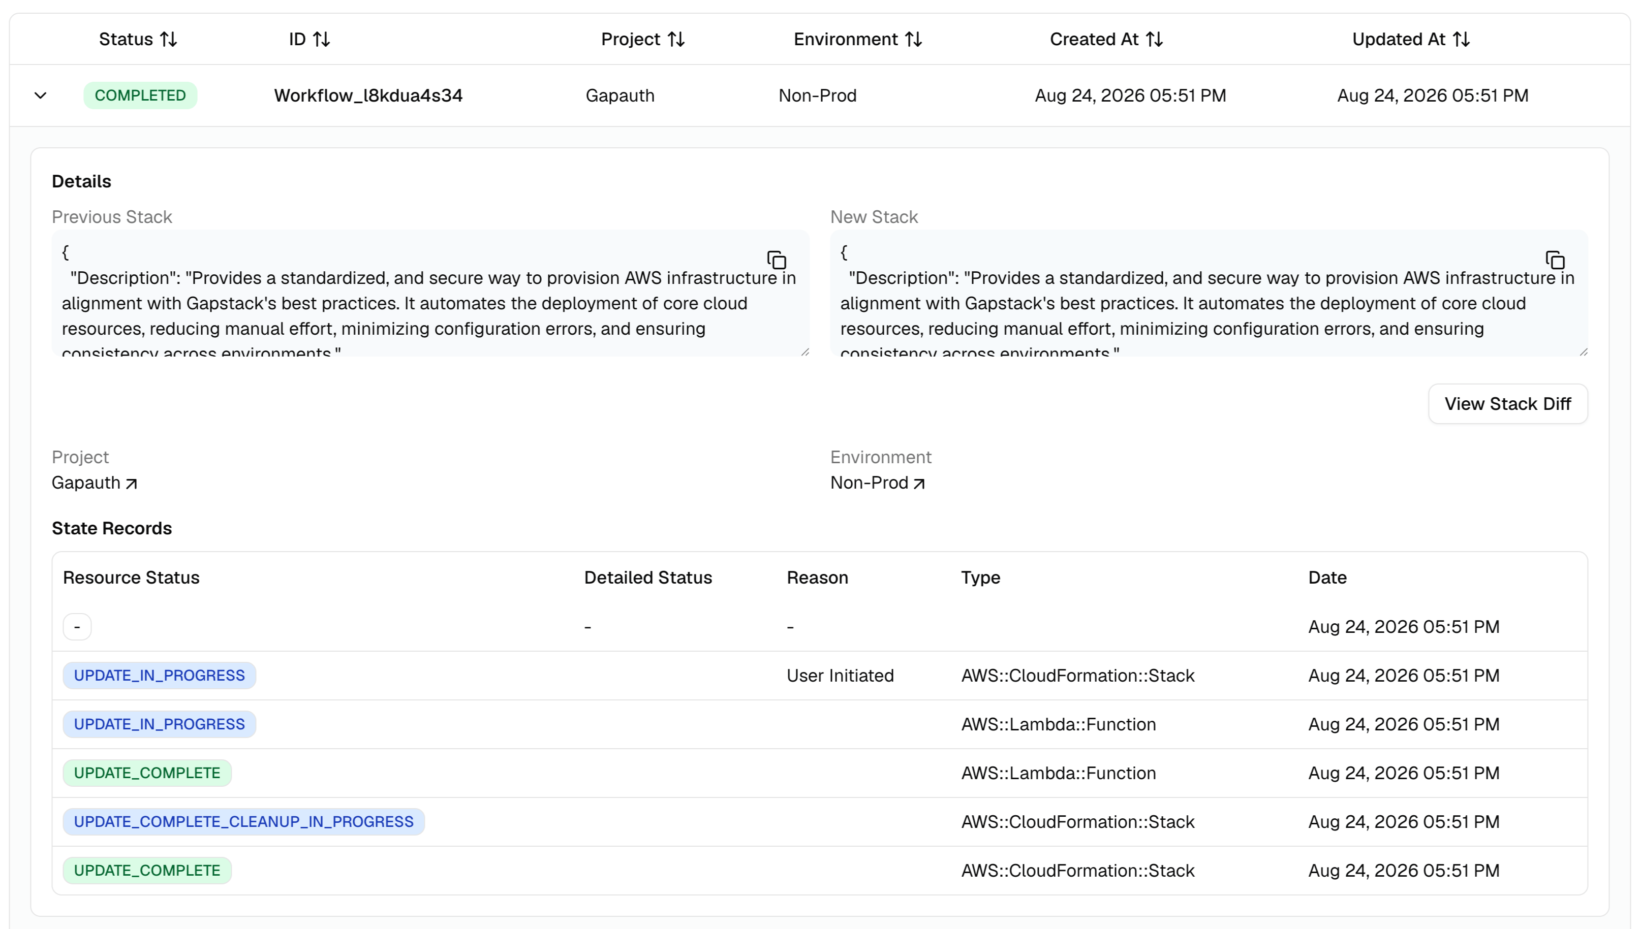1641x929 pixels.
Task: Click UPDATE_COMPLETE_CLEANUP_IN_PROGRESS badge
Action: pyautogui.click(x=244, y=822)
